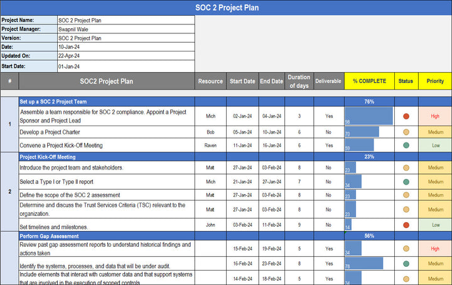Select the Start Date value 01-Jan-24
Screen dimensions: 452x285
(126, 67)
